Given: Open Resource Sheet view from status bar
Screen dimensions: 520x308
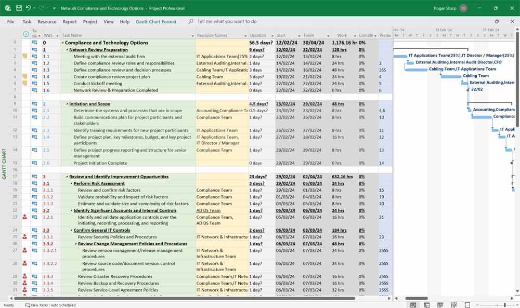Looking at the screenshot, I should click(453, 305).
